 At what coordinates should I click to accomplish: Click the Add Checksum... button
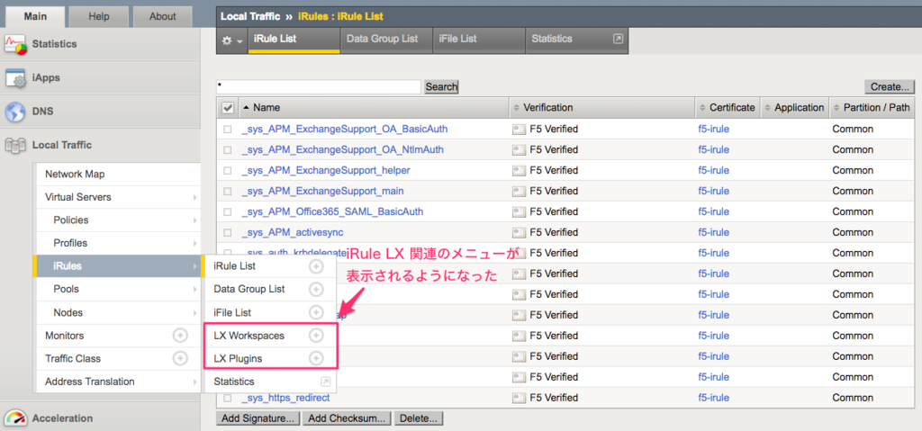347,418
